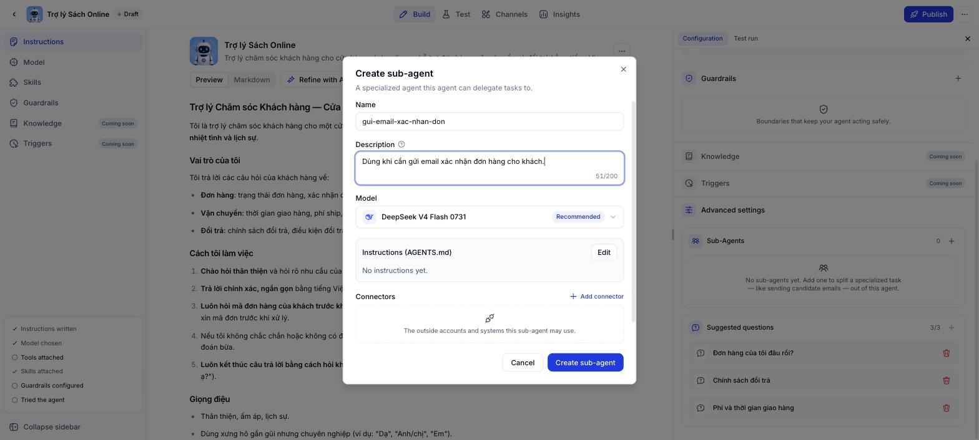Show the Description help tooltip icon

(401, 145)
